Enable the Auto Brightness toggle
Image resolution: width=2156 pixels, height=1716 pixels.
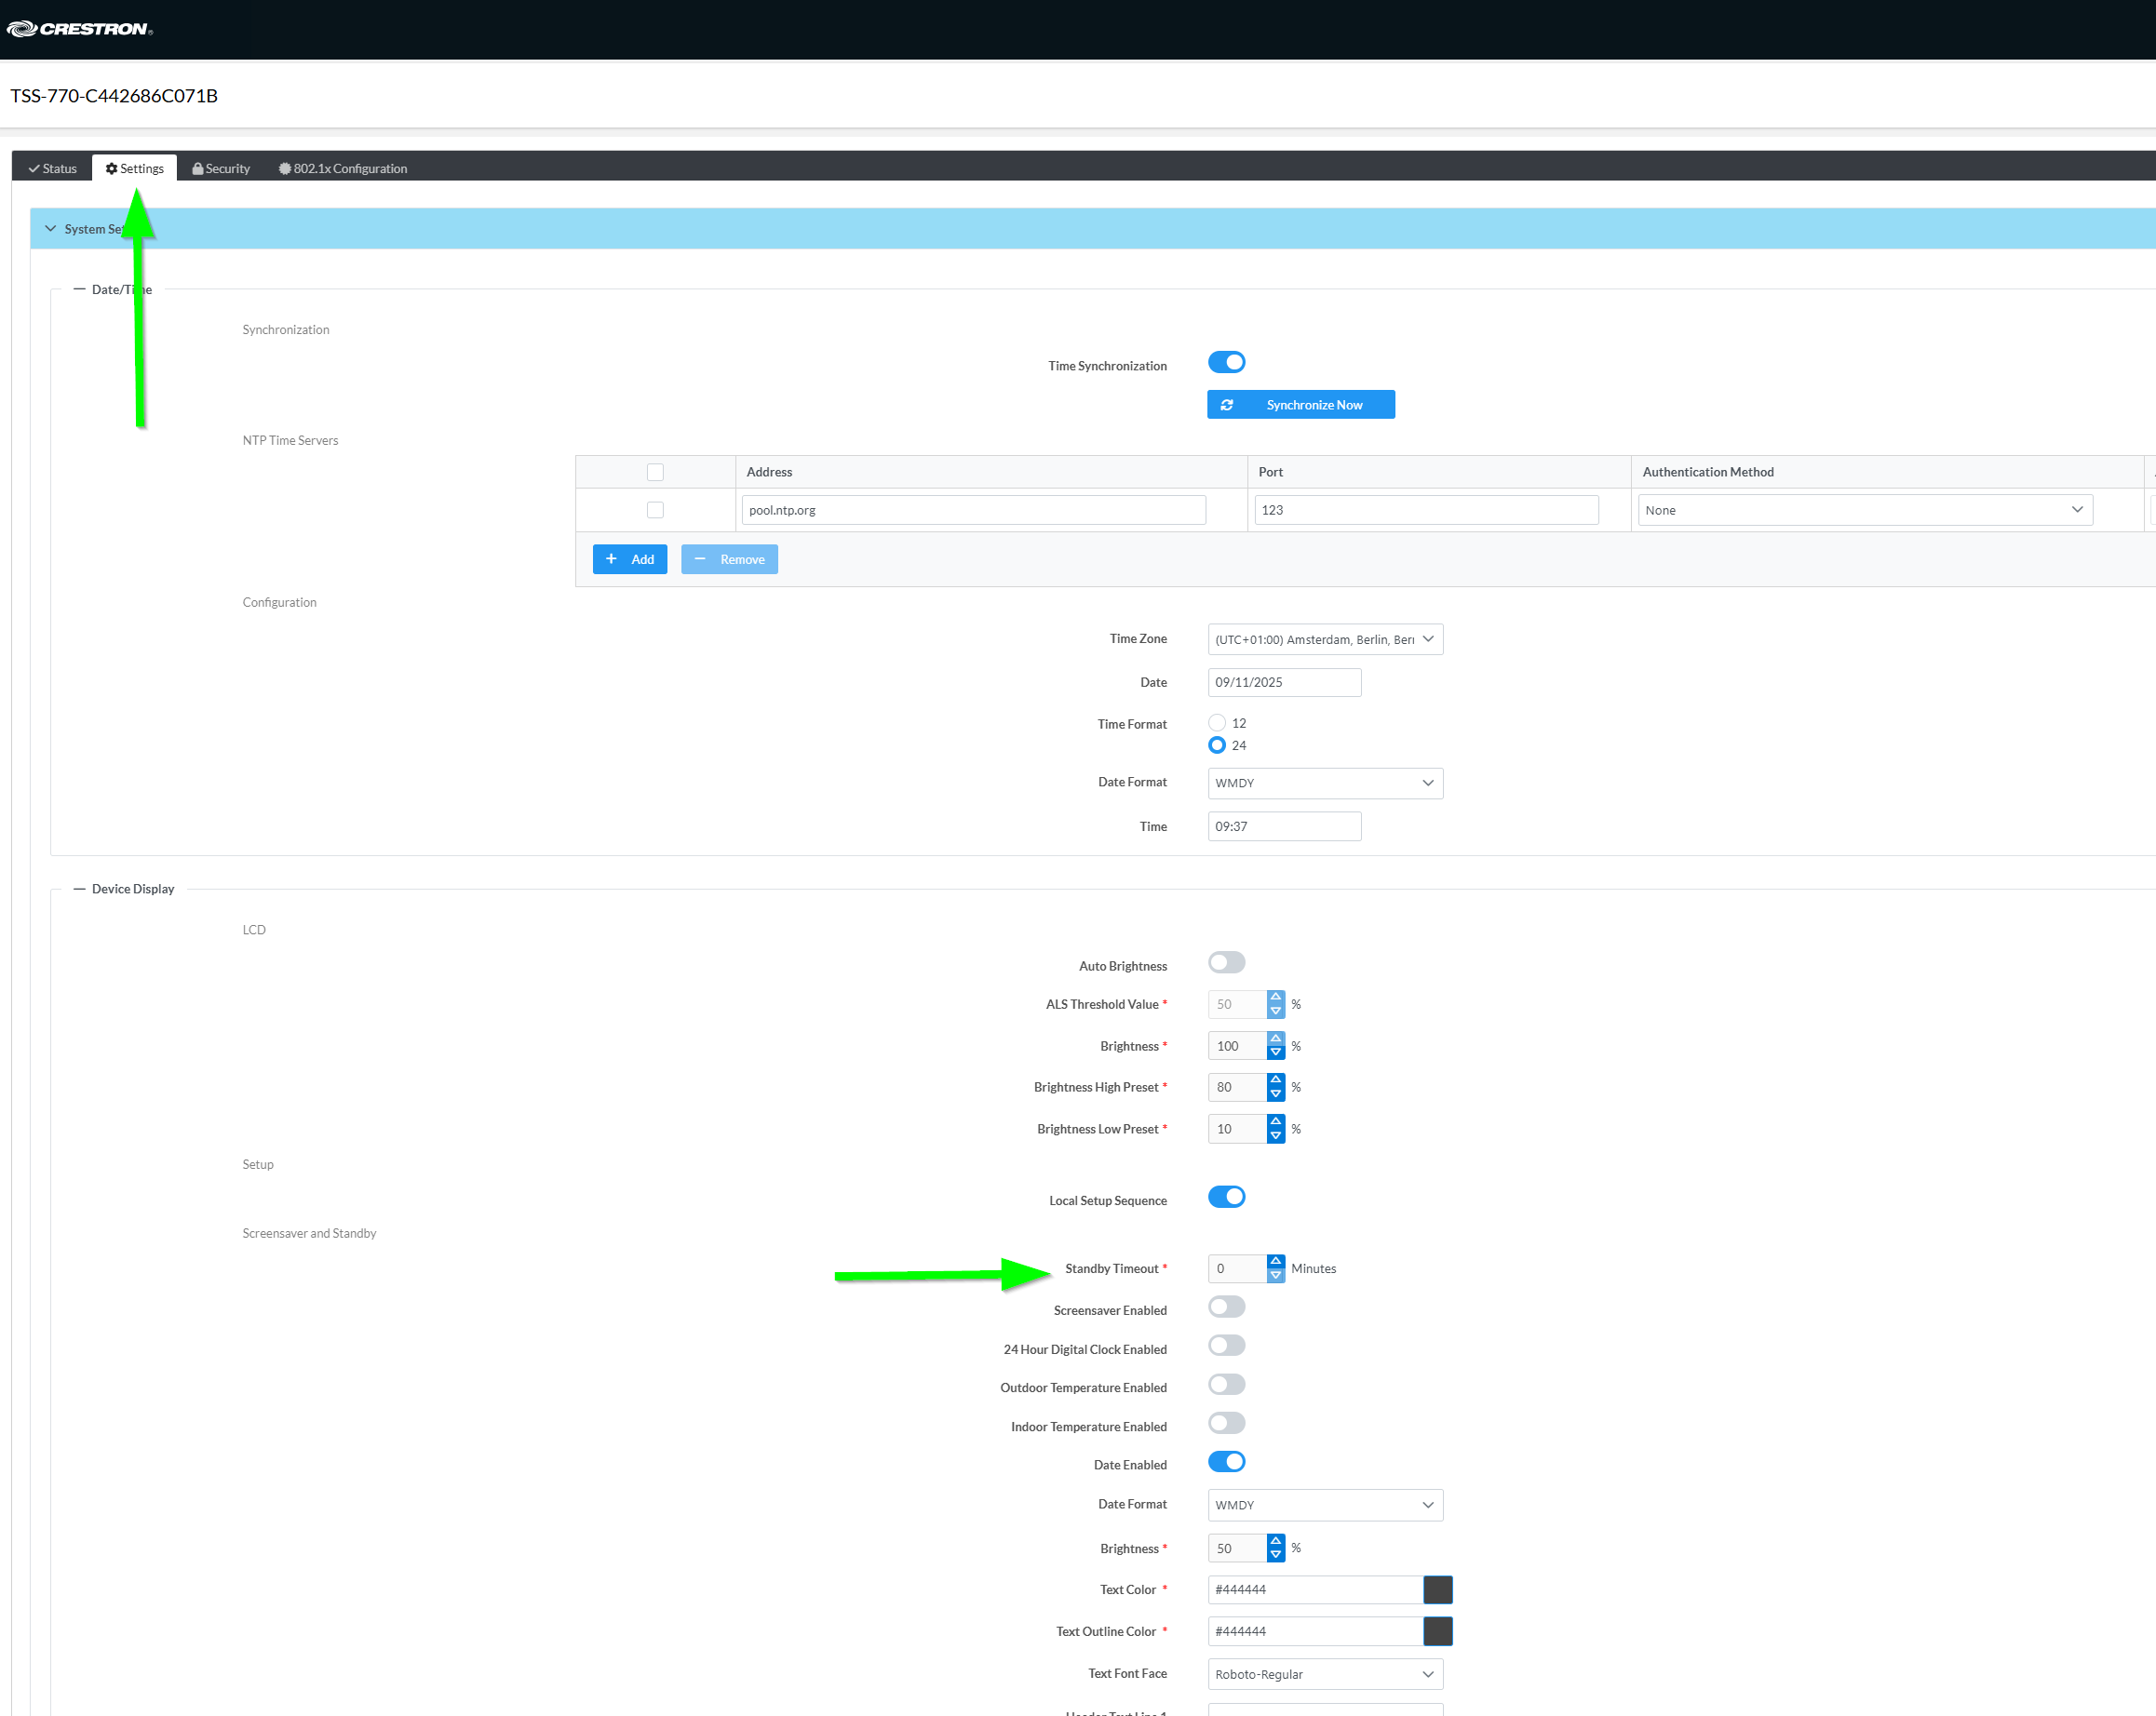[x=1226, y=962]
